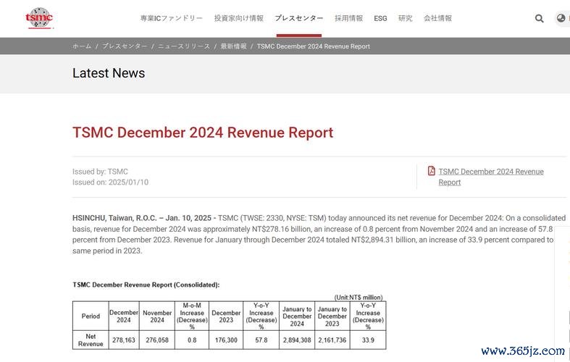Click the 278,163 table cell
The height and width of the screenshot is (362, 570).
(124, 340)
